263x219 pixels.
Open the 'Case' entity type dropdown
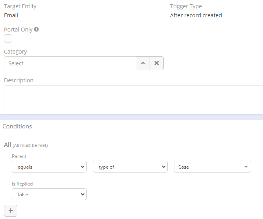pos(212,167)
